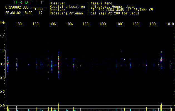Click the Receiving Antenna label
Image resolution: width=175 pixels, height=111 pixels.
66,13
